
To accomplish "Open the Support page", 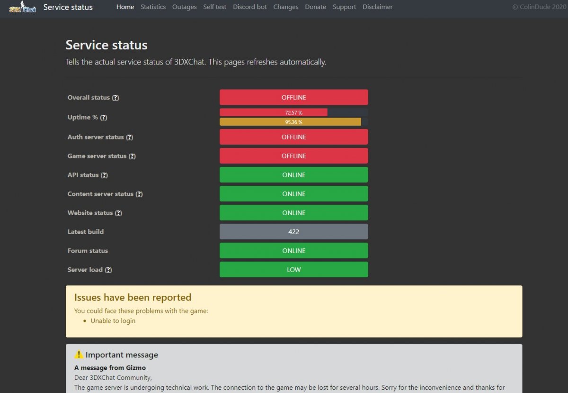I will [x=344, y=7].
